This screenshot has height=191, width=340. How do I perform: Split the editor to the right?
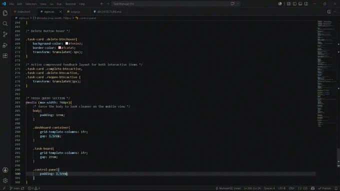(329, 11)
